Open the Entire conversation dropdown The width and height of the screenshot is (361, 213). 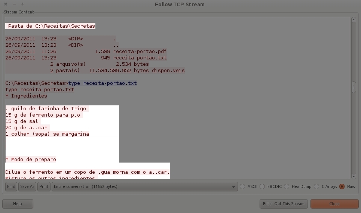[144, 186]
